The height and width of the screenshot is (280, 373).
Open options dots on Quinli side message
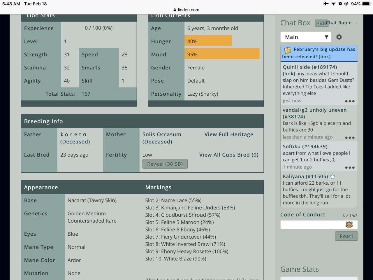(x=350, y=101)
